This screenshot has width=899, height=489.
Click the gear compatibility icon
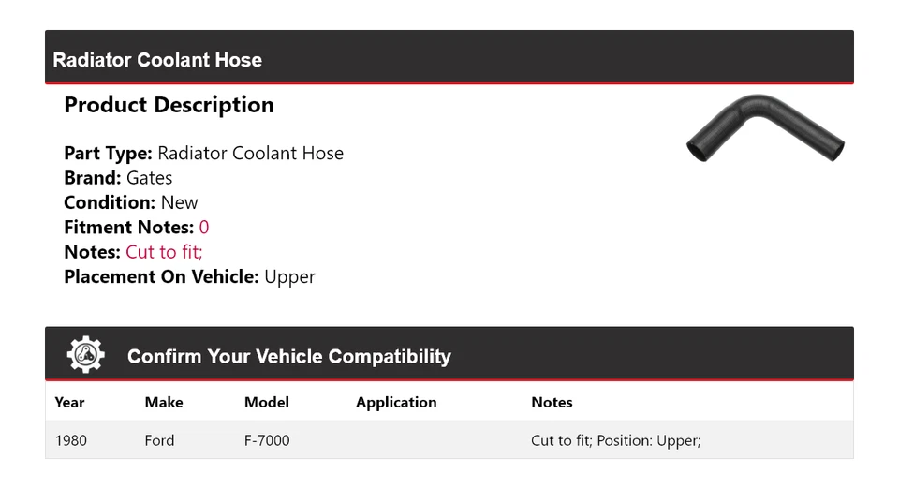pyautogui.click(x=86, y=355)
